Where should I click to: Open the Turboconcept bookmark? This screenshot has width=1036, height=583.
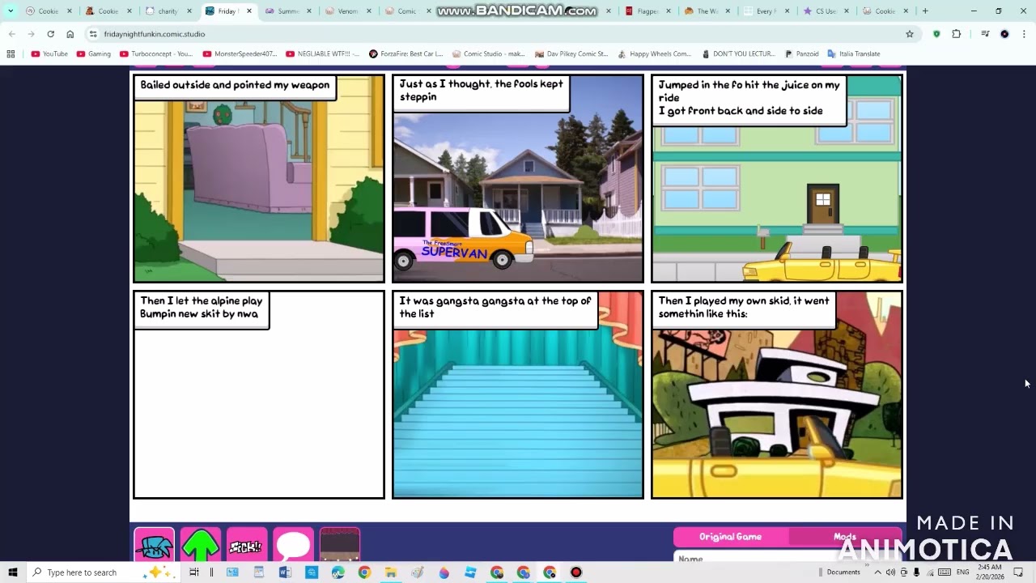[156, 54]
